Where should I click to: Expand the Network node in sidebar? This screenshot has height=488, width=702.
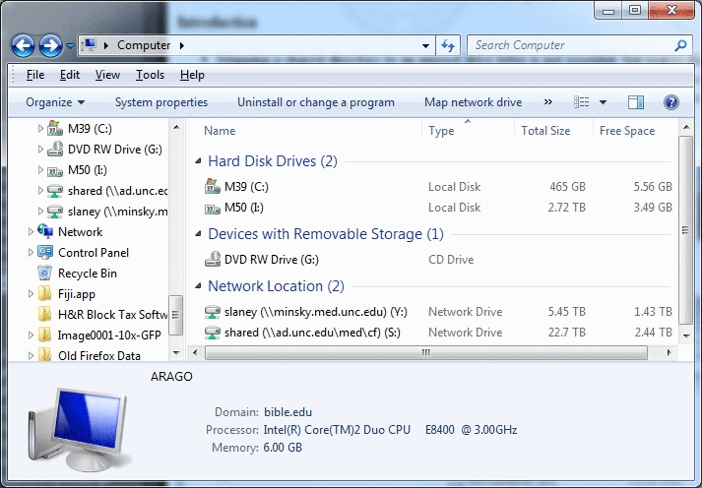pyautogui.click(x=32, y=232)
